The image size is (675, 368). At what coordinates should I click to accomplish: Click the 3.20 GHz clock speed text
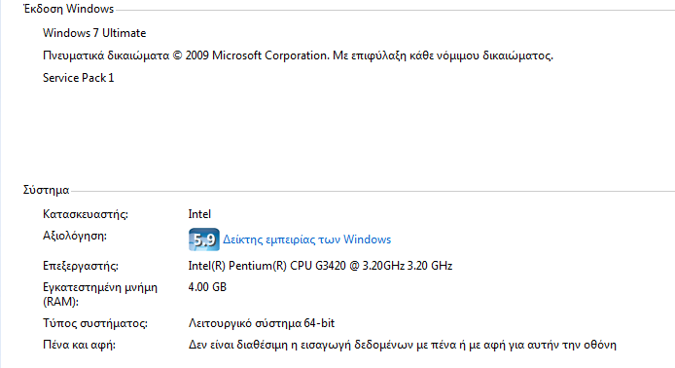[x=430, y=266]
